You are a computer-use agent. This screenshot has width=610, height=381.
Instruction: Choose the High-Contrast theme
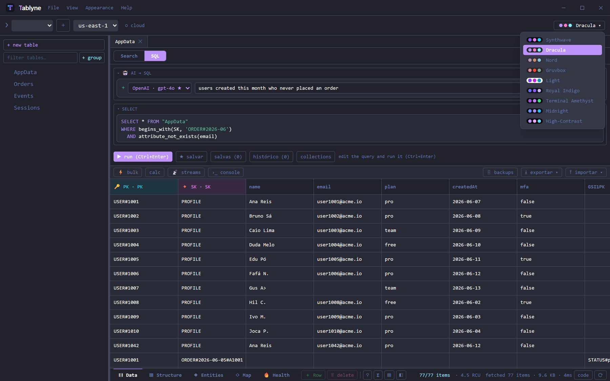point(563,121)
